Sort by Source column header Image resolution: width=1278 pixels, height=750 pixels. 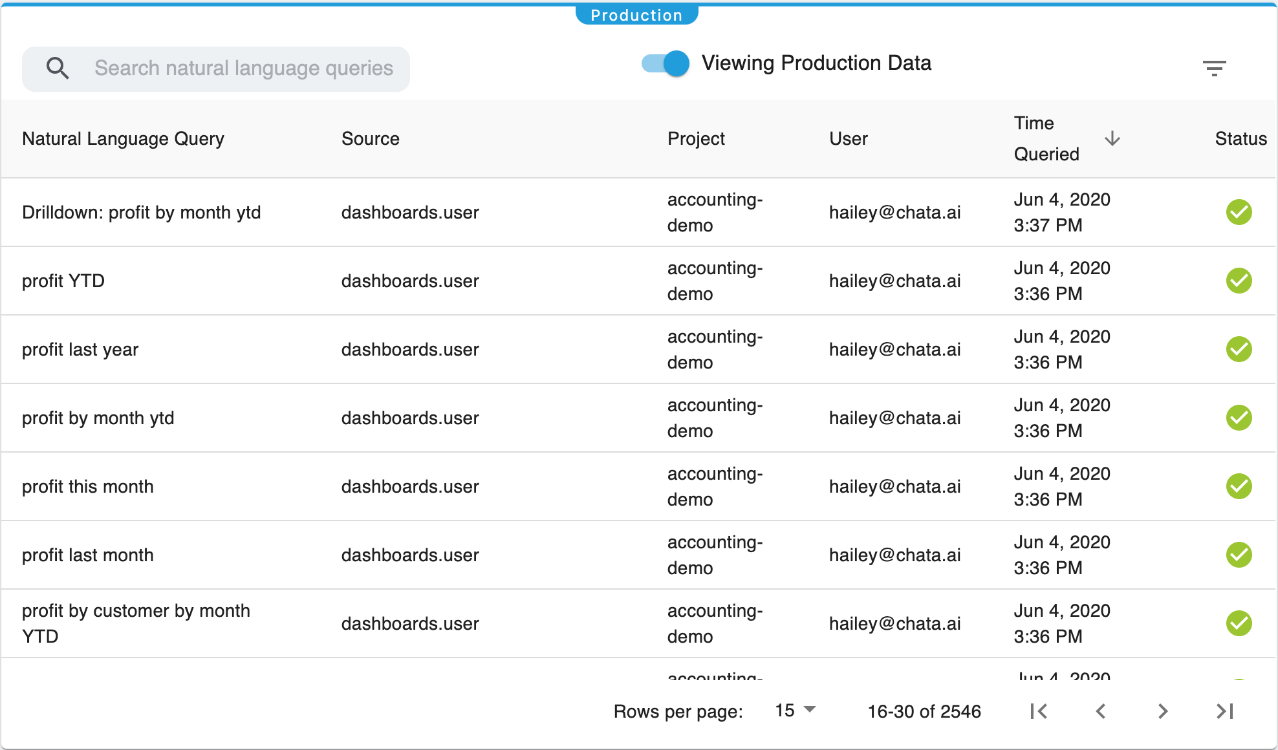[x=371, y=138]
